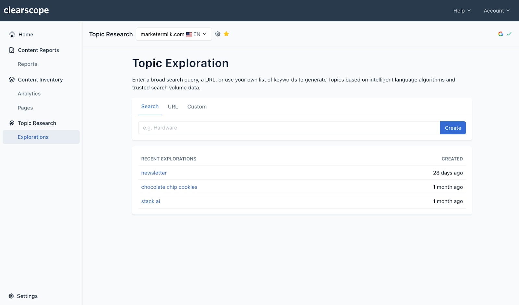Switch to the Custom tab
Image resolution: width=519 pixels, height=305 pixels.
(197, 107)
